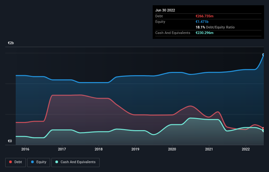Click the 2020 x-axis label
The width and height of the screenshot is (269, 172).
tap(172, 149)
